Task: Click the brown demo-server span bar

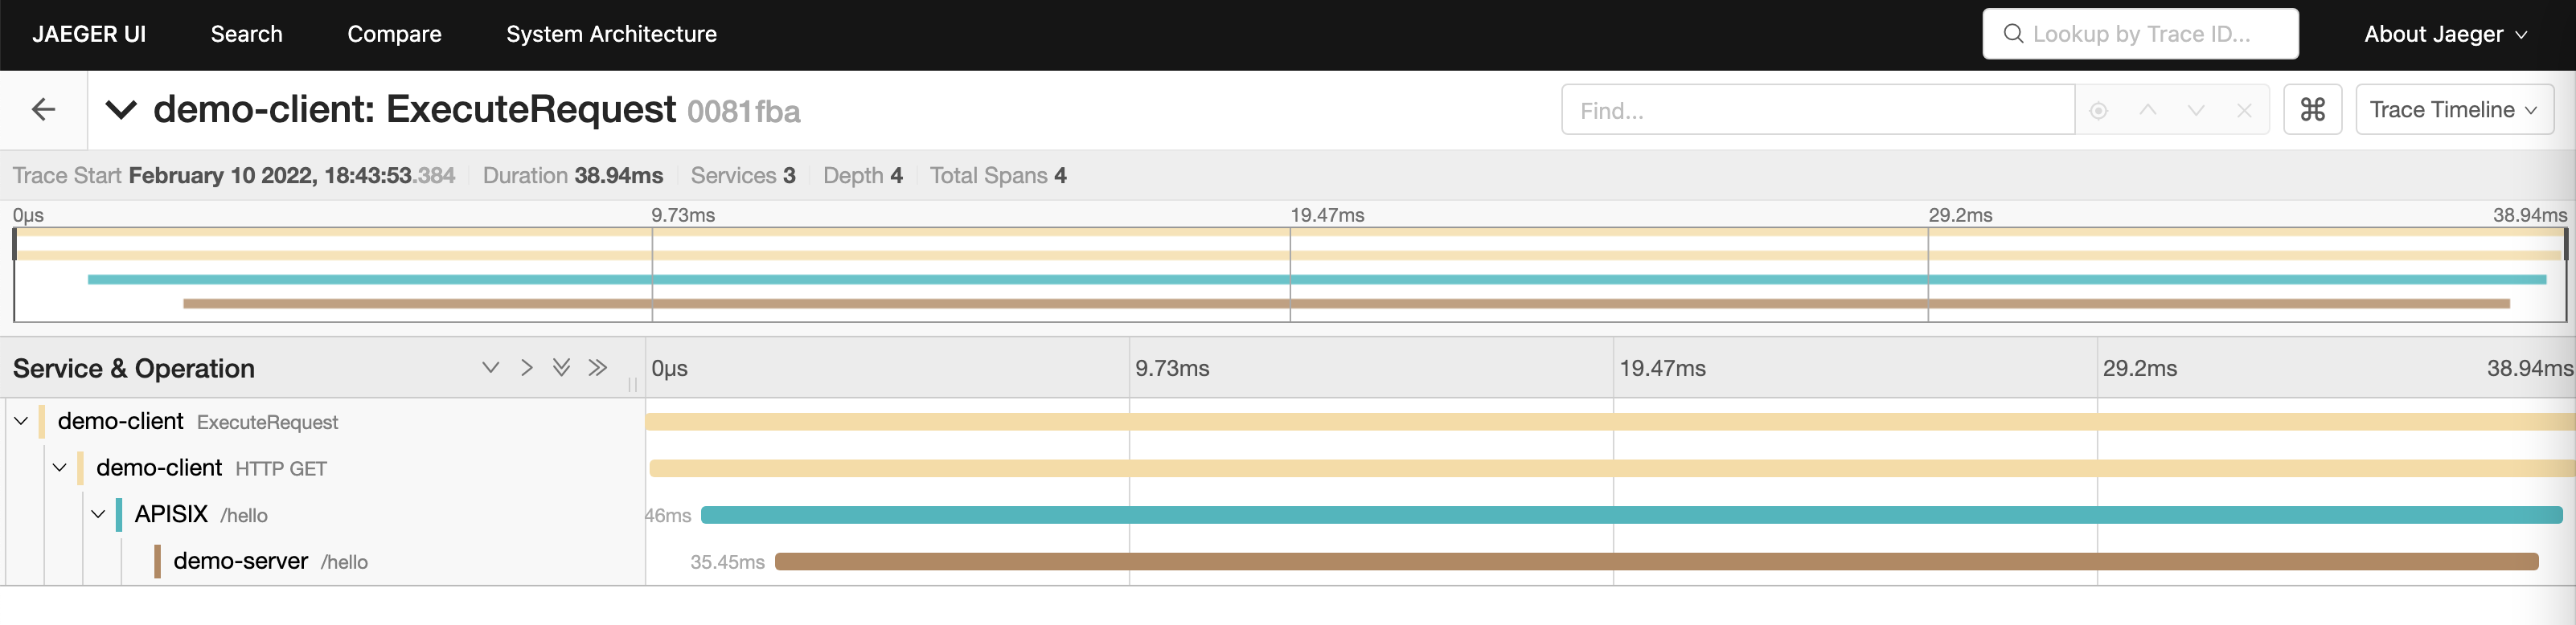Action: tap(1656, 561)
